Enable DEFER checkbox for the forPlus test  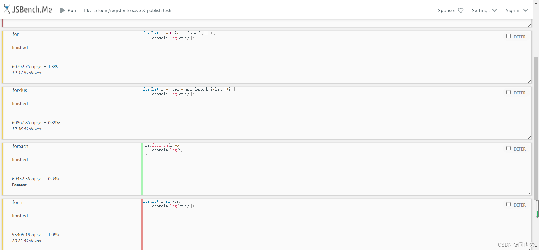[x=508, y=92]
